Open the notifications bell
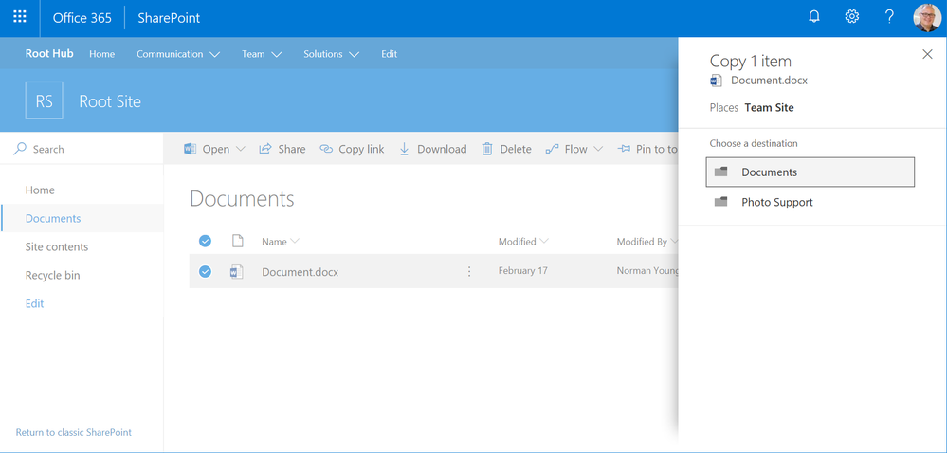The width and height of the screenshot is (947, 453). click(x=814, y=17)
